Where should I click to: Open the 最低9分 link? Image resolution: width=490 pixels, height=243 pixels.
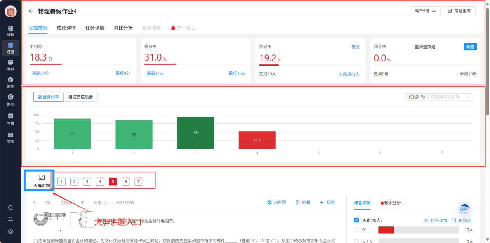tap(123, 73)
